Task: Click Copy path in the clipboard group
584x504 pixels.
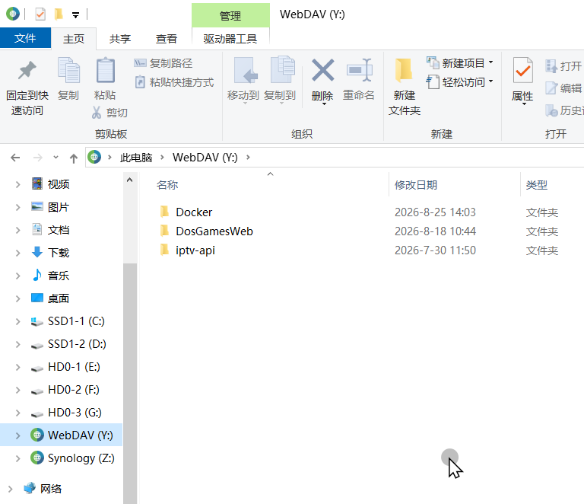Action: tap(163, 63)
